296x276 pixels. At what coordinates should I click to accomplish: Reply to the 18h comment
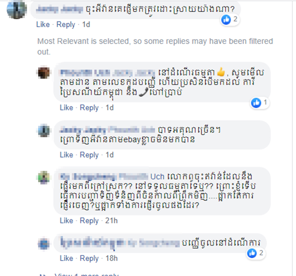click(89, 258)
